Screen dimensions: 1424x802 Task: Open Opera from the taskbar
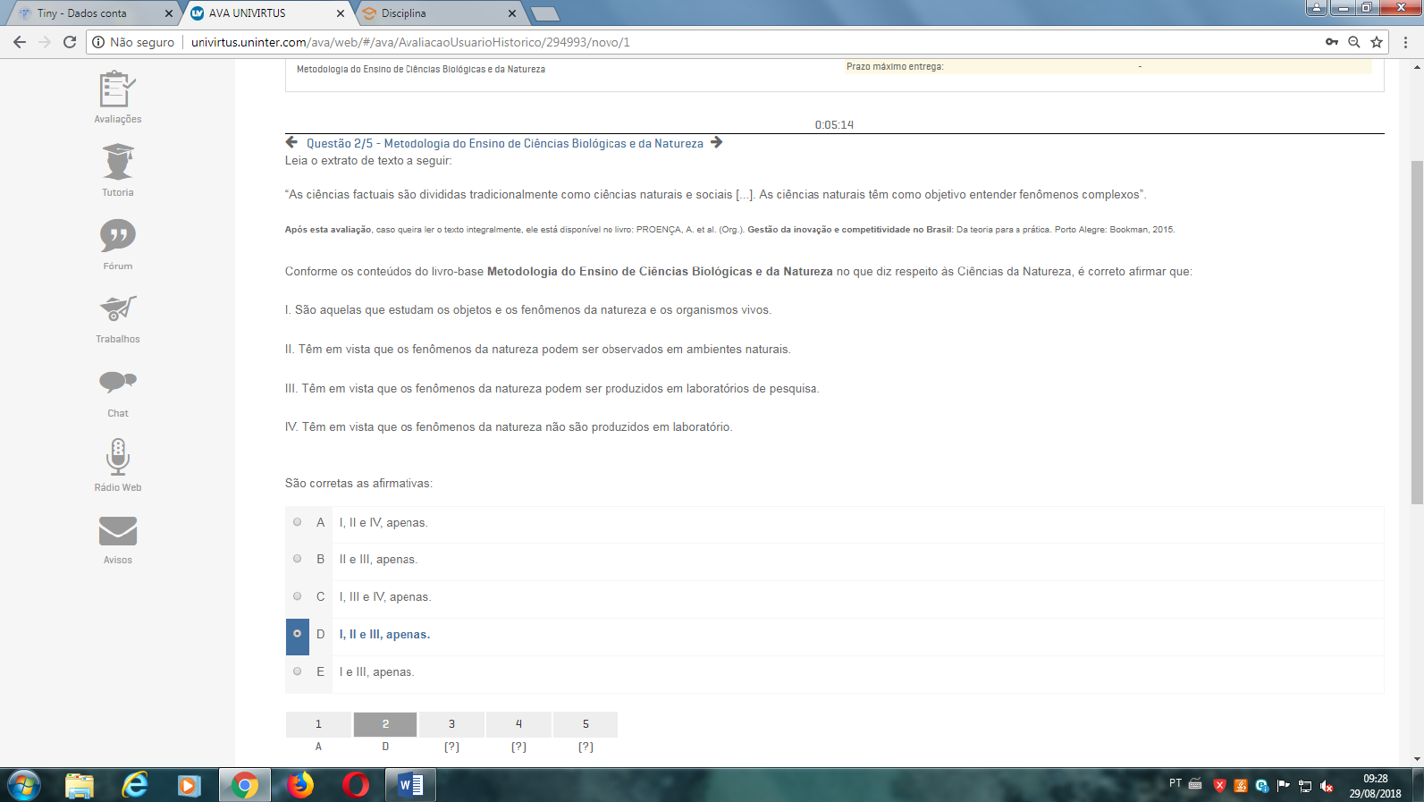click(x=356, y=785)
